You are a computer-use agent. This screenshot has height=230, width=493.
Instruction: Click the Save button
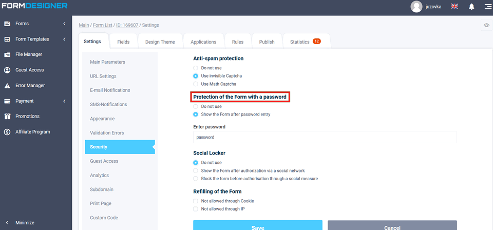point(257,226)
